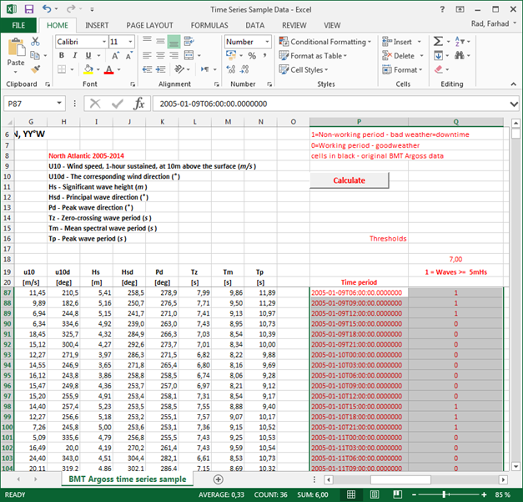Open Excel Help question mark
This screenshot has height=502, width=523.
point(442,9)
